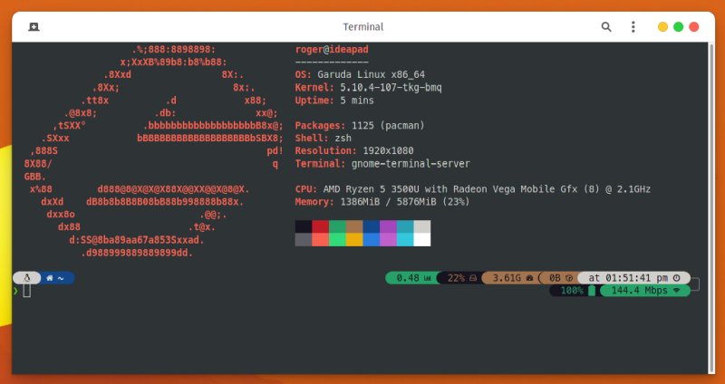Click the dark gray swatch in bottom row
The image size is (725, 384).
304,240
